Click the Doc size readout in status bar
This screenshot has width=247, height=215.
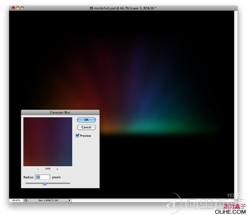[48, 200]
